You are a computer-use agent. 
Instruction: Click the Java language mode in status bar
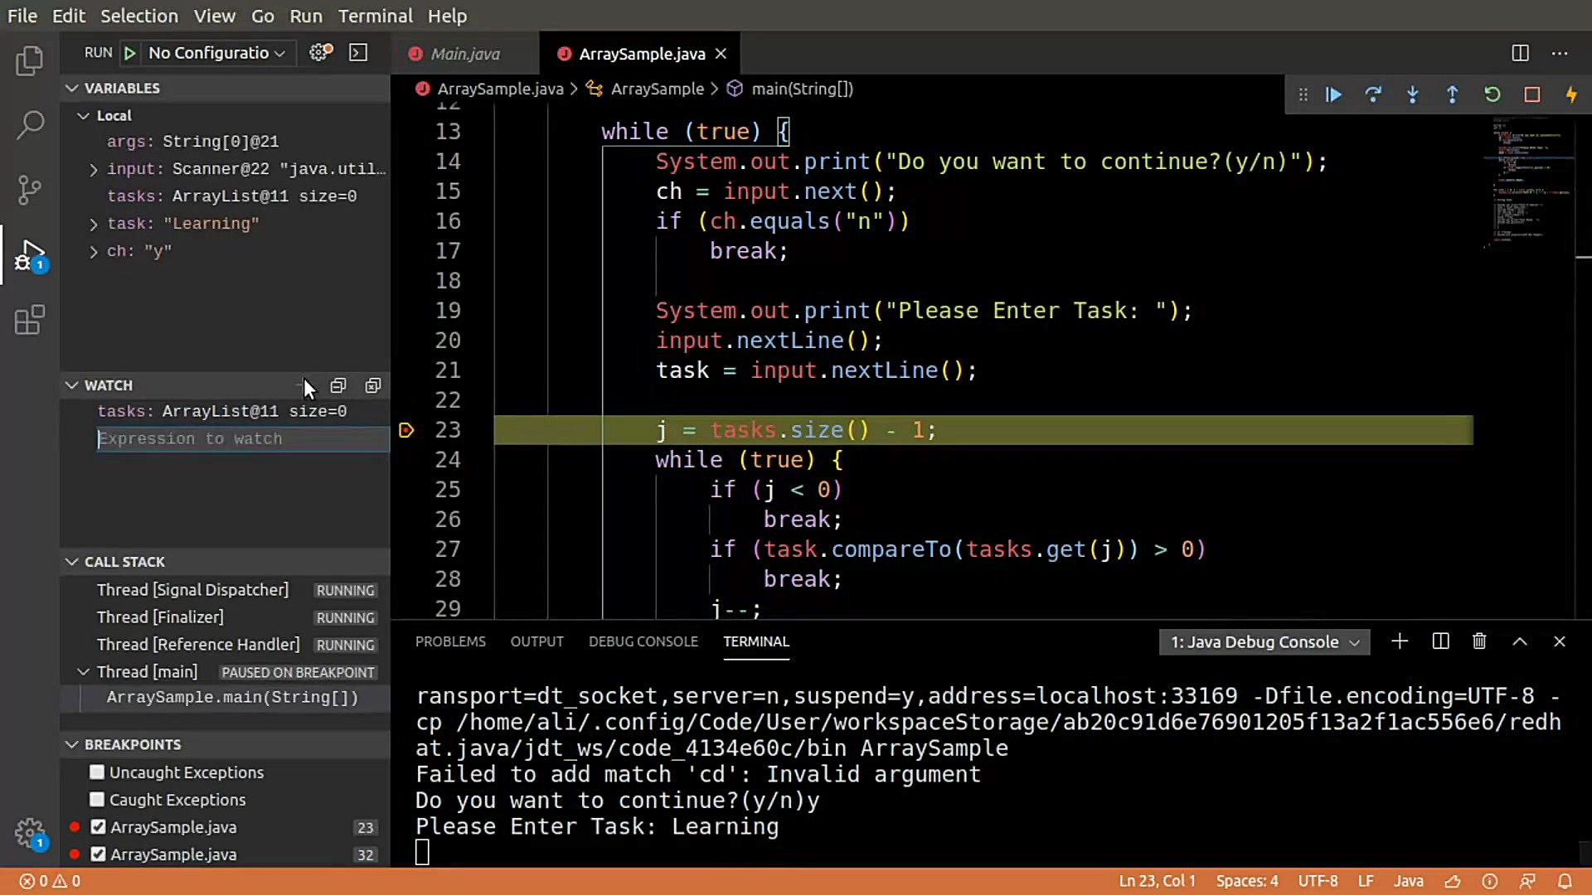tap(1408, 881)
